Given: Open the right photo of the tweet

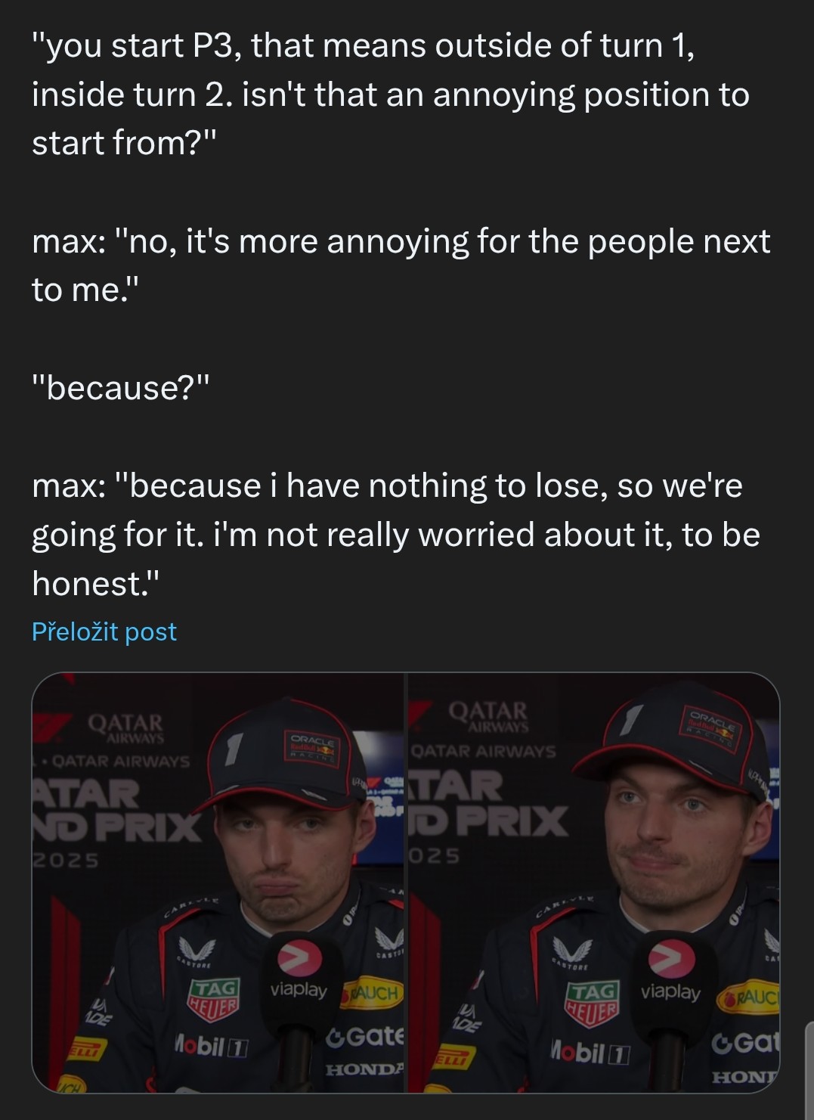Looking at the screenshot, I should (x=593, y=882).
